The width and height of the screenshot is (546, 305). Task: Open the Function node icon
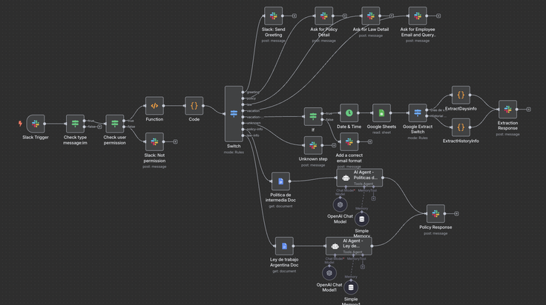click(x=154, y=106)
